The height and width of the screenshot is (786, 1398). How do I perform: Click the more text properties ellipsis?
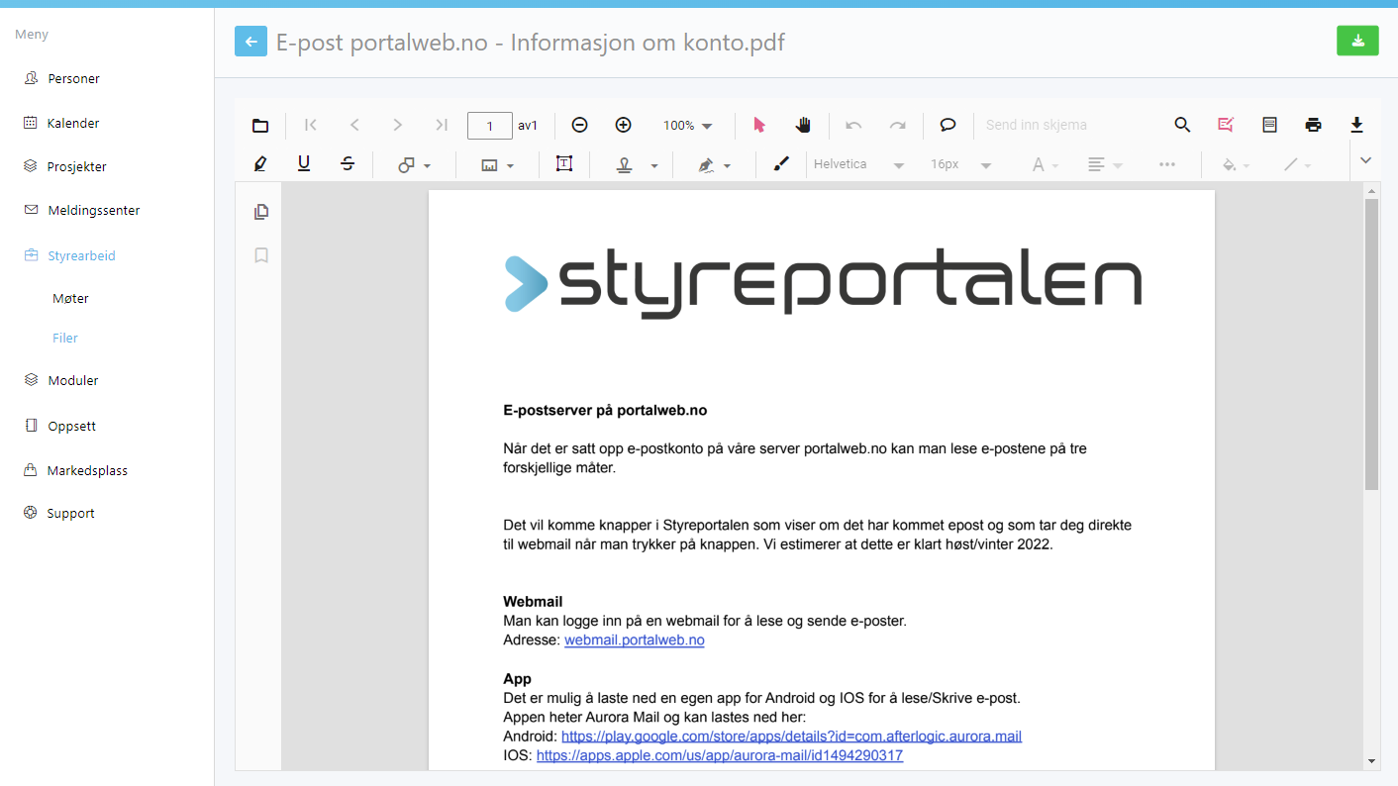click(1166, 164)
